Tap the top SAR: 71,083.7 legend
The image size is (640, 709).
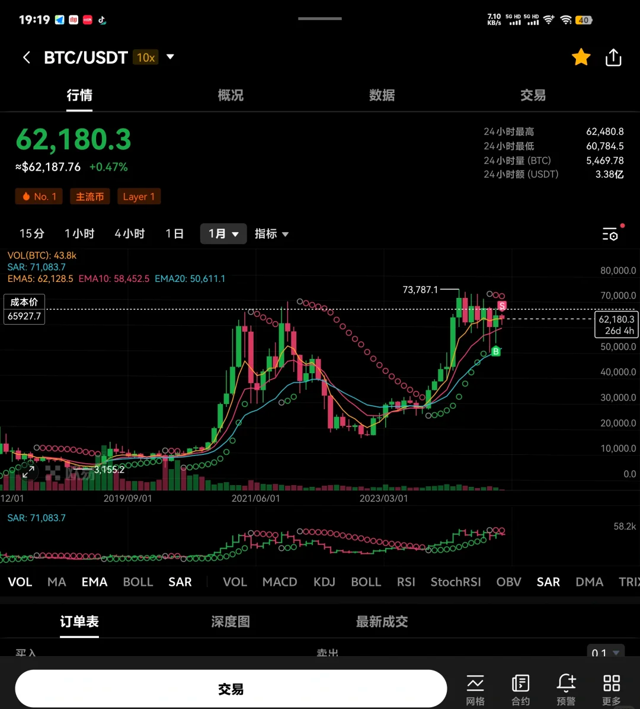[36, 267]
